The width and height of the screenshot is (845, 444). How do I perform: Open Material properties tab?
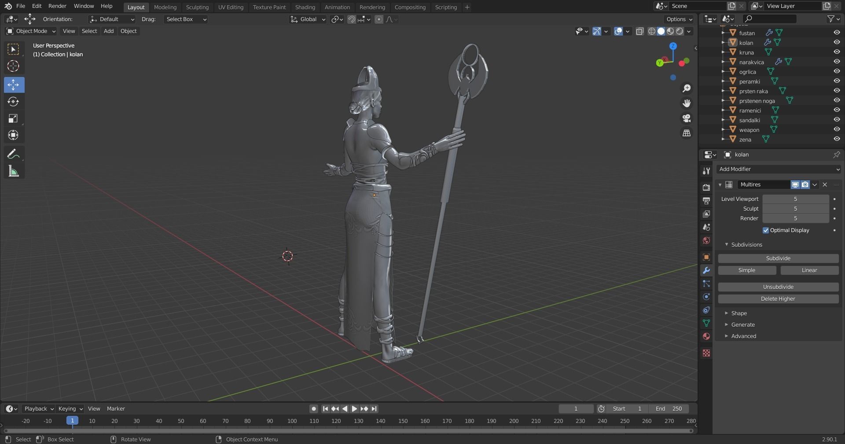[x=706, y=336]
